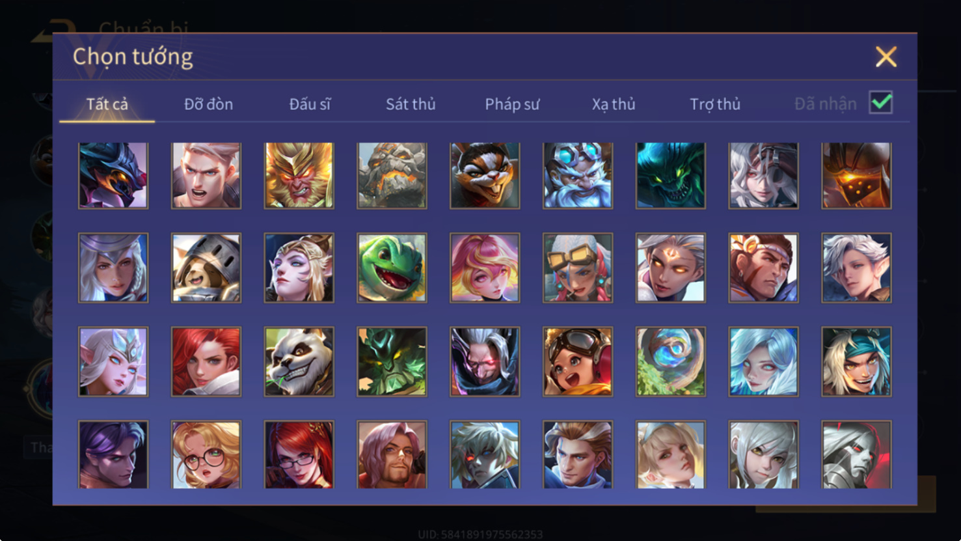This screenshot has height=541, width=961.
Task: Select the pilot girl with aviator goggles
Action: (578, 362)
